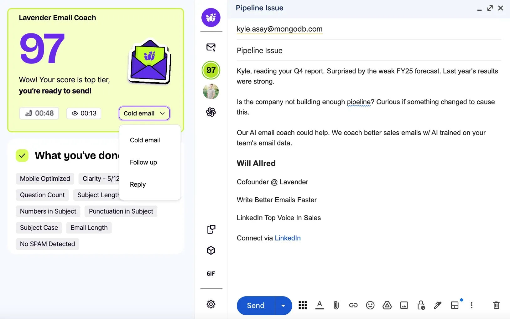Click the Email Length tag

pyautogui.click(x=89, y=228)
